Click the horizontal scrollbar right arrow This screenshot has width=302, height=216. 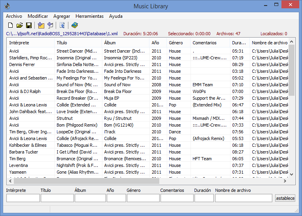(286, 181)
